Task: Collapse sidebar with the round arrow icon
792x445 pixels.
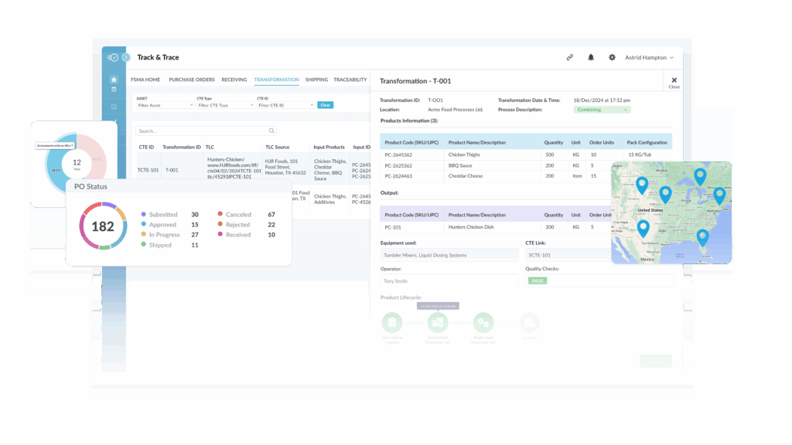Action: [x=126, y=57]
